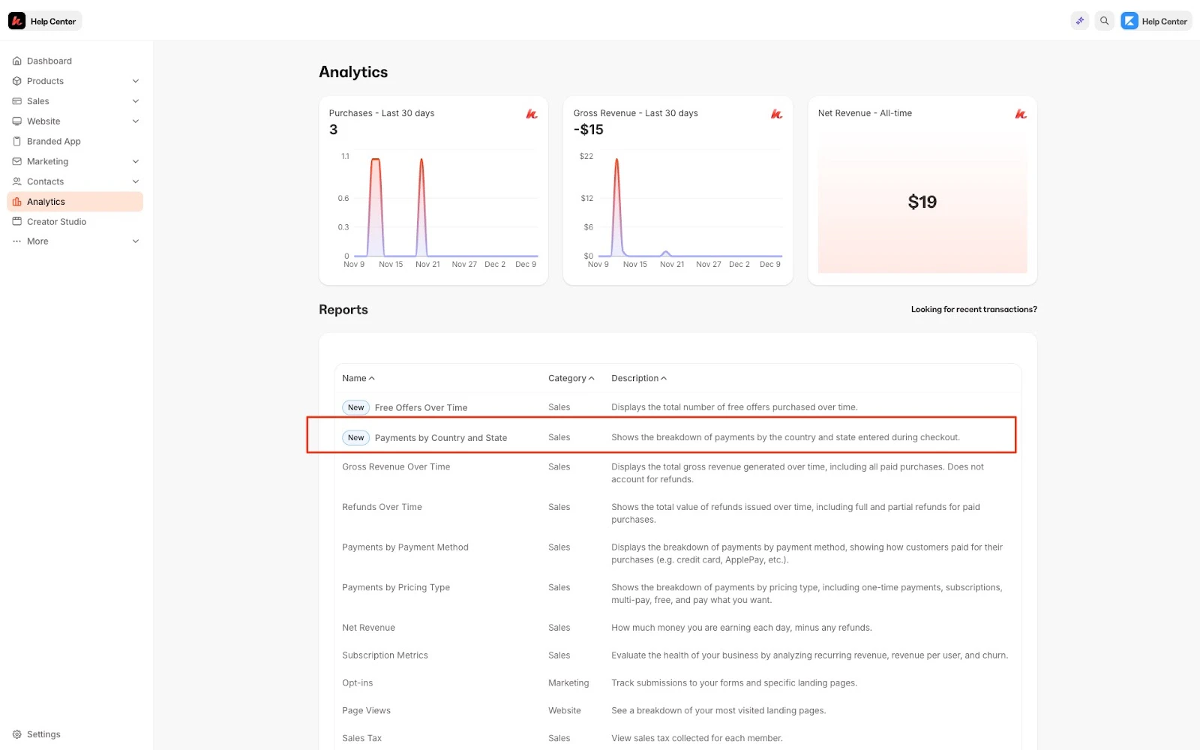Open the Refunds Over Time report

tap(382, 507)
